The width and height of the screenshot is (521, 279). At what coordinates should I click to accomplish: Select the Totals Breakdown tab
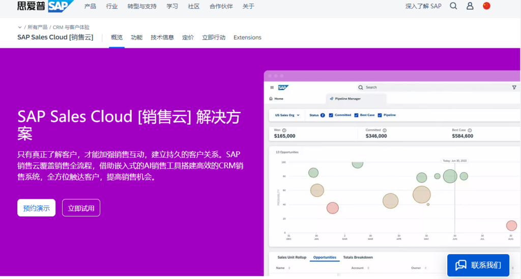(358, 258)
